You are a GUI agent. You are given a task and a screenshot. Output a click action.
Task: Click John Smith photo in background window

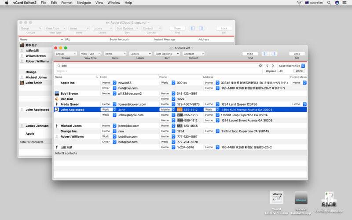tap(22, 83)
